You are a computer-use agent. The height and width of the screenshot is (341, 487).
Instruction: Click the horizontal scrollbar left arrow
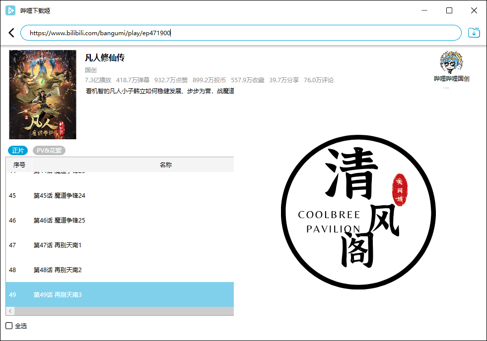tap(10, 311)
